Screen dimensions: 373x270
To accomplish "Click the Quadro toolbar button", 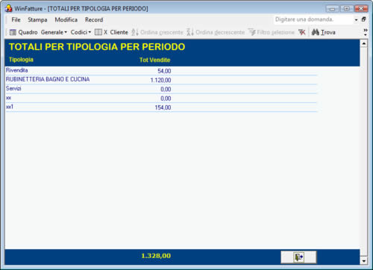I will click(23, 32).
